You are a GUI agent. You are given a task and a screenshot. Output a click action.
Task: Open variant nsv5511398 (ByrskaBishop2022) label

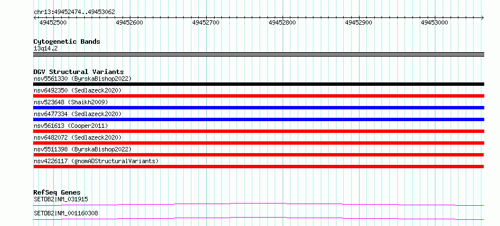click(x=83, y=149)
